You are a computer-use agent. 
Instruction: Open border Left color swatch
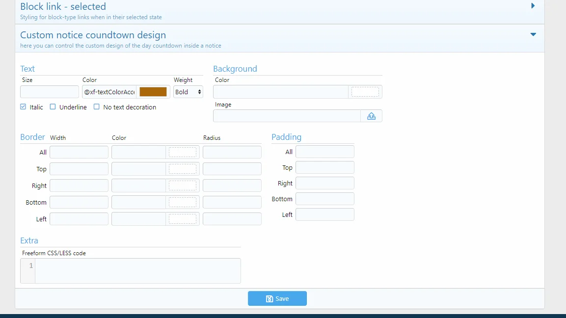click(182, 219)
